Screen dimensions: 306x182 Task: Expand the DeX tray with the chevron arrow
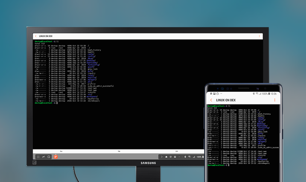(x=162, y=157)
